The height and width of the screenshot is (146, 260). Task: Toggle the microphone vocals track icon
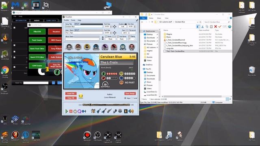pos(115,111)
